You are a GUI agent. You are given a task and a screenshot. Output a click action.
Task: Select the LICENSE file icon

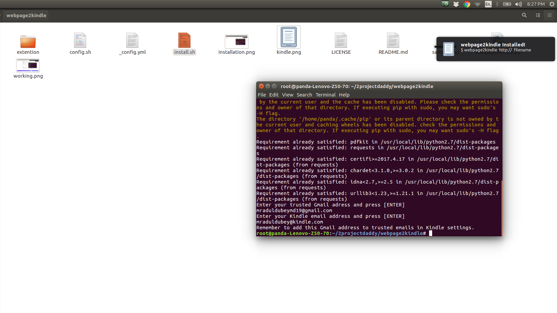pos(341,40)
